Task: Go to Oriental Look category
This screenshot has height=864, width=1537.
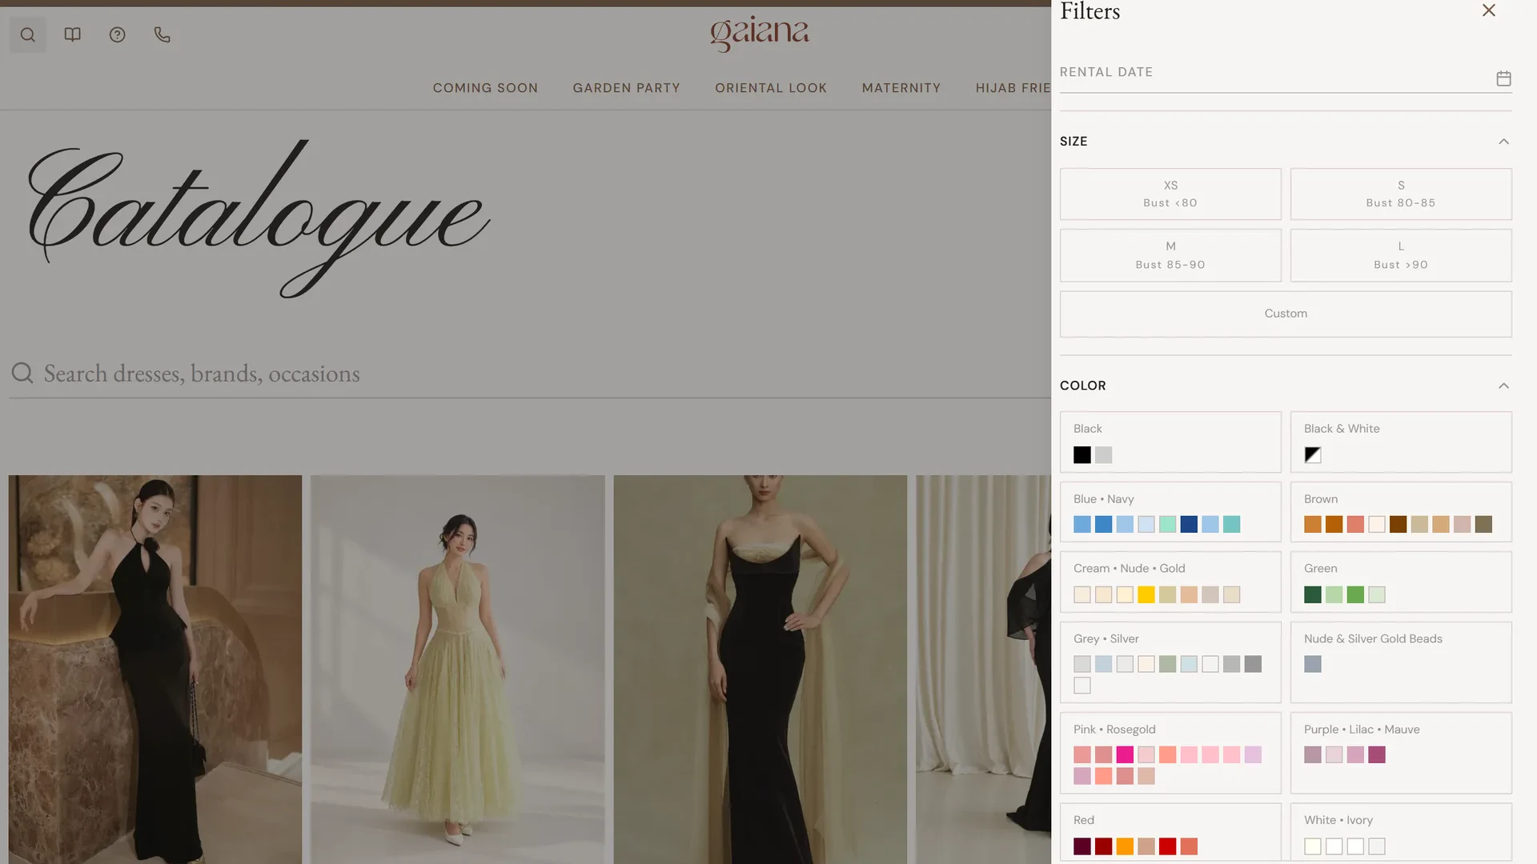Action: tap(770, 88)
